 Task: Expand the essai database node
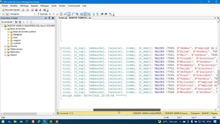coord(8,38)
